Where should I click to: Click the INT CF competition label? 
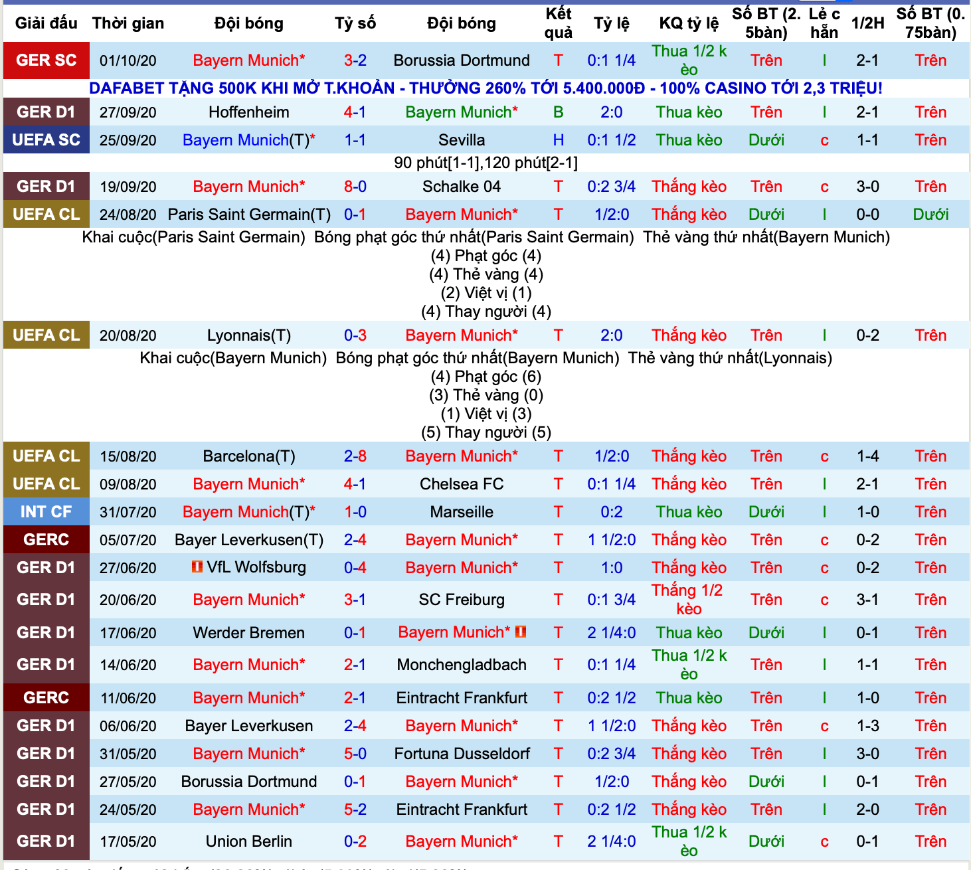(x=46, y=512)
